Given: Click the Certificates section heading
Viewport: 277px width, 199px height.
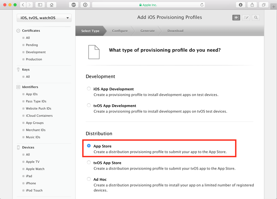Looking at the screenshot, I should [31, 31].
